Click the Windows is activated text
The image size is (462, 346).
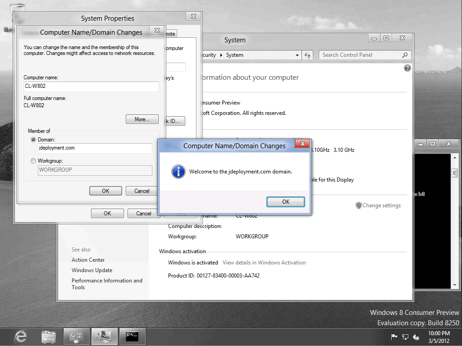pos(193,262)
